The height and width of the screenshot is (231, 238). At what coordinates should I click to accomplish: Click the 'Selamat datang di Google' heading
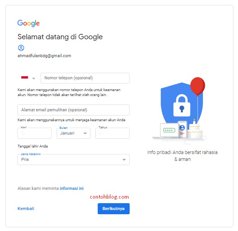60,37
